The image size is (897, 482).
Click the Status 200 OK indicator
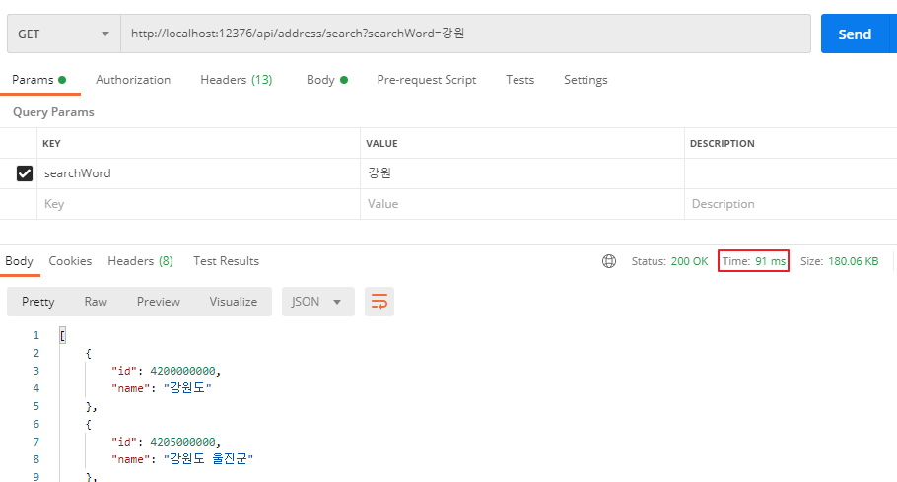[669, 261]
